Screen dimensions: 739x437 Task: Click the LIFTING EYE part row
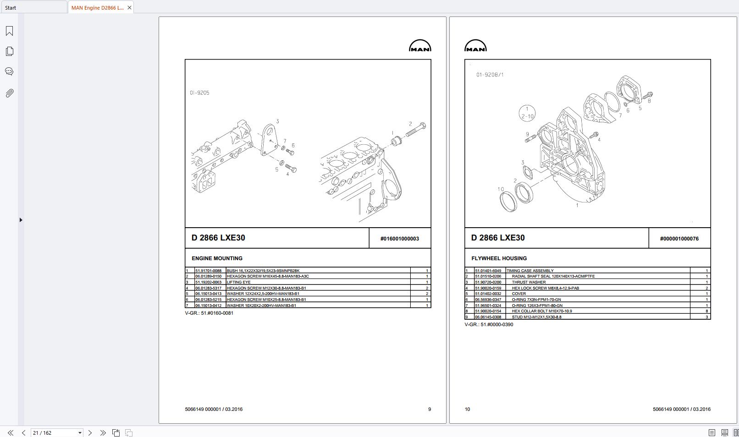(308, 282)
